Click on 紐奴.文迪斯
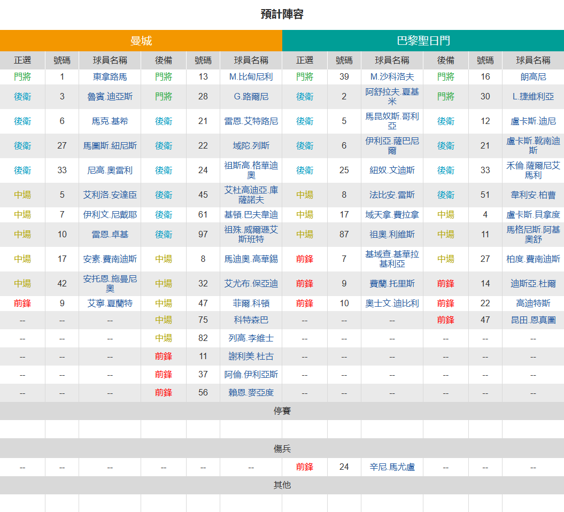Viewport: 564px width, 512px height. (x=392, y=170)
